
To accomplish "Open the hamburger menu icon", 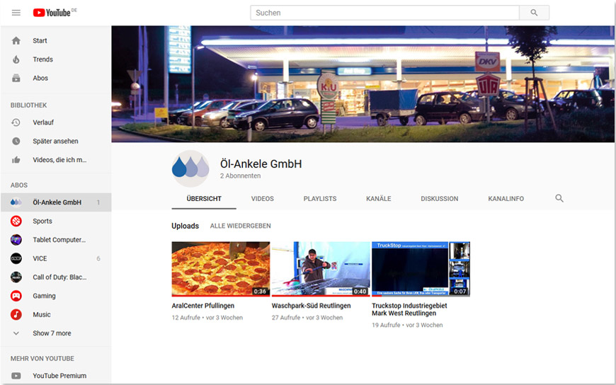I will coord(16,13).
